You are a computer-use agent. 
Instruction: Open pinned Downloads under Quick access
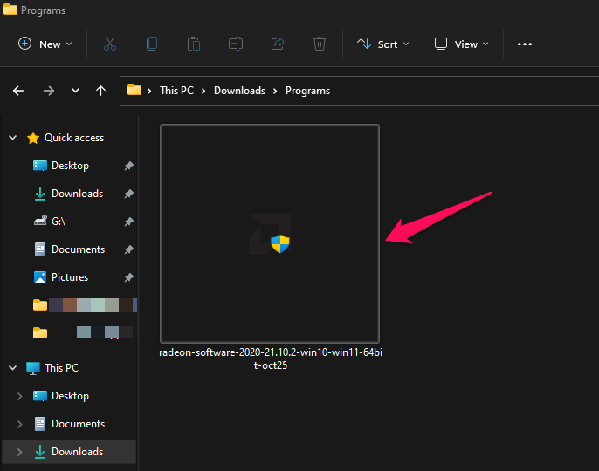(x=77, y=194)
